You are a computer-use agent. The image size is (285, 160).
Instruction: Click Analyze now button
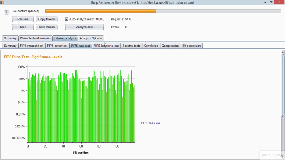tap(84, 27)
